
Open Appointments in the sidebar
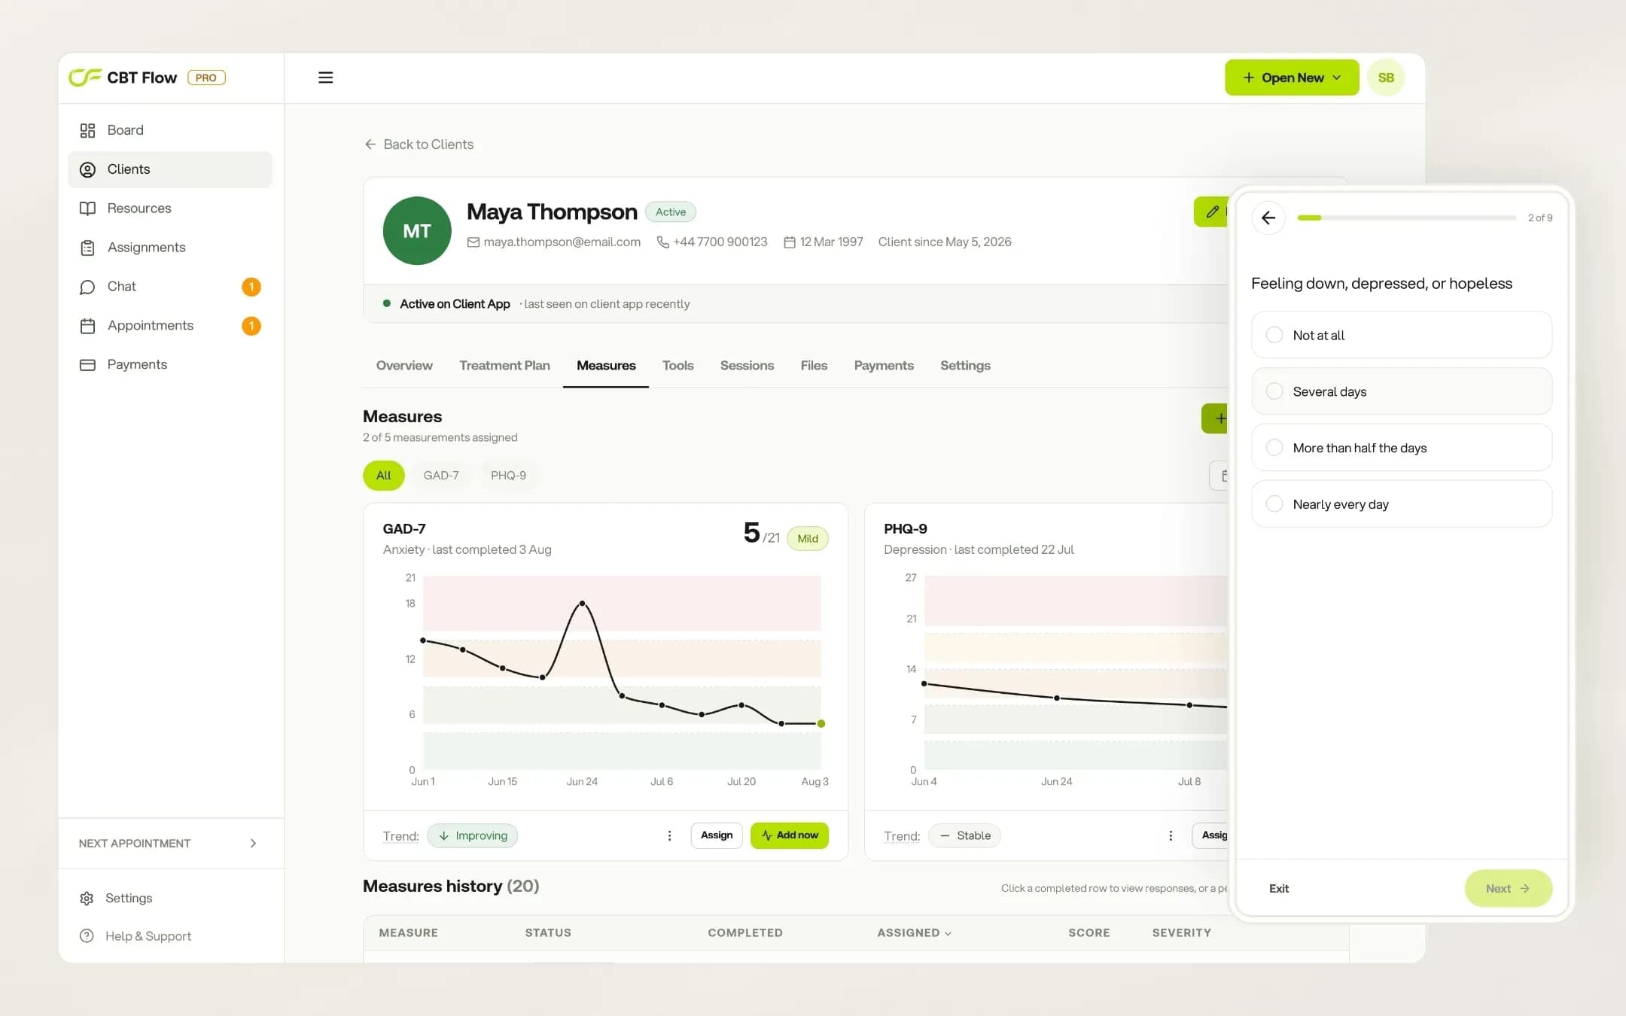169,326
